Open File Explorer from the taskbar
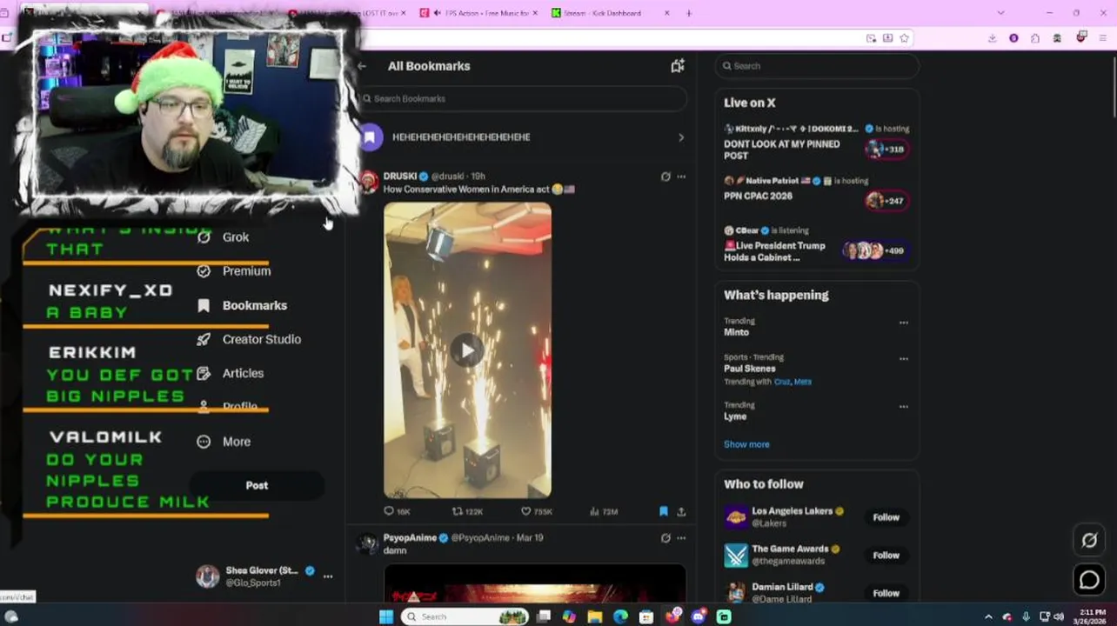1117x626 pixels. point(595,616)
